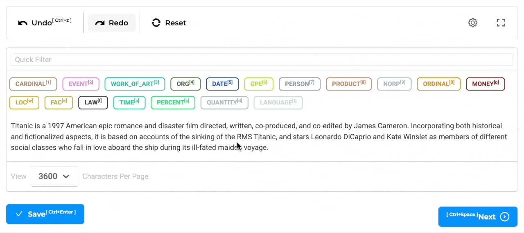Select the GPE label
This screenshot has width=524, height=233.
pyautogui.click(x=259, y=84)
